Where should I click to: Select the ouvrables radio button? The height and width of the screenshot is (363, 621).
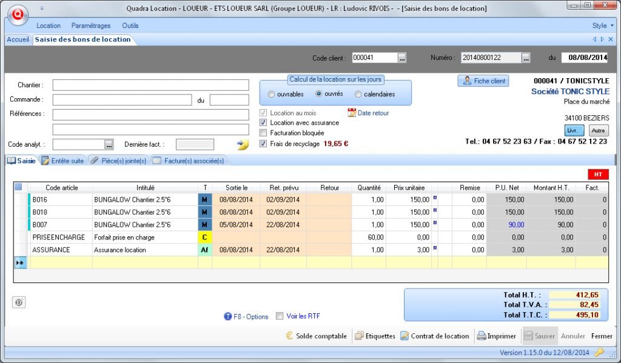272,93
